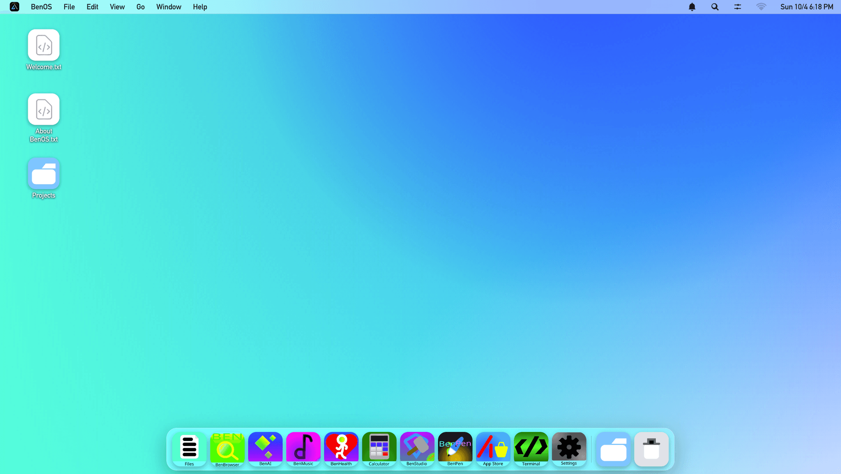841x474 pixels.
Task: Open BenPen drawing app
Action: (x=455, y=449)
